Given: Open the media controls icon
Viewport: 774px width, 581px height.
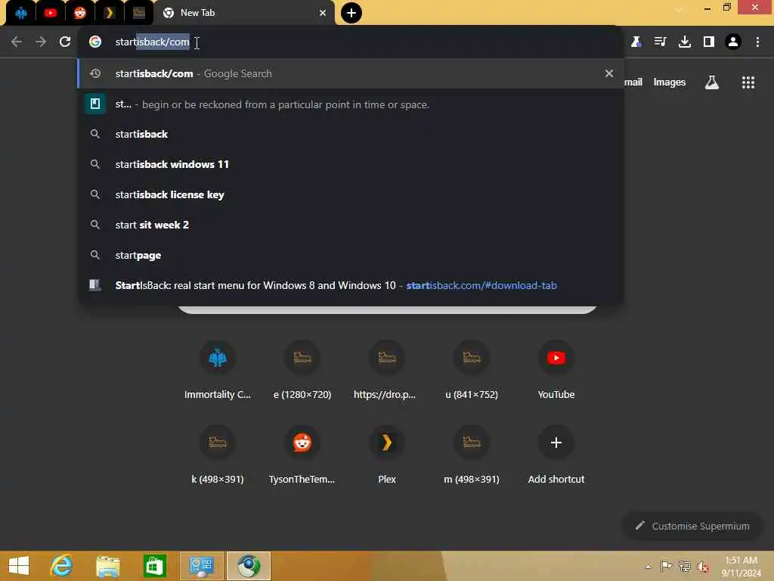Looking at the screenshot, I should tap(661, 42).
